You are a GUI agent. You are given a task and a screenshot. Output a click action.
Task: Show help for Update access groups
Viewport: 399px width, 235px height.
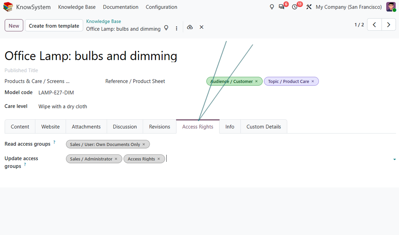[25, 164]
